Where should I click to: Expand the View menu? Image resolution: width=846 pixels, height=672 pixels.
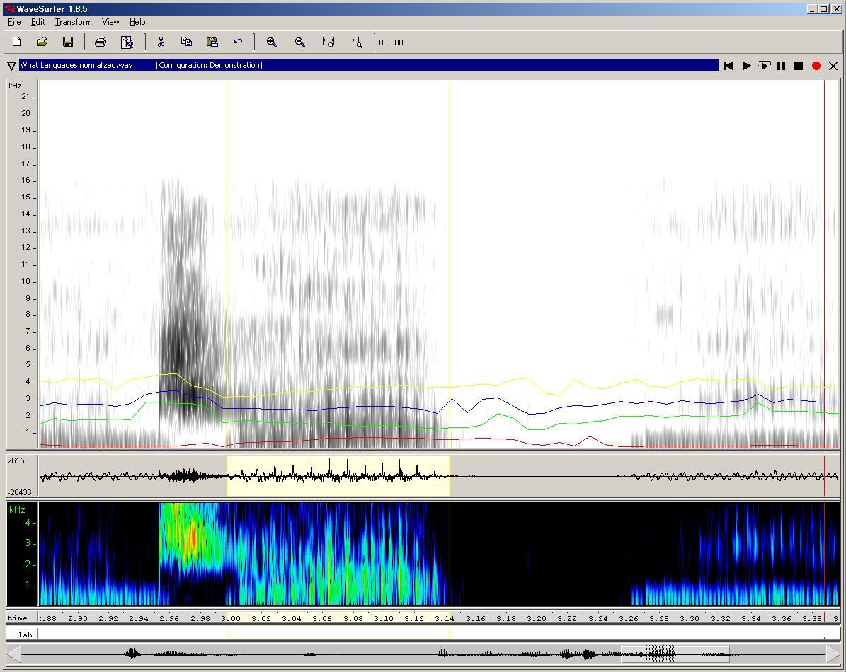[x=110, y=22]
